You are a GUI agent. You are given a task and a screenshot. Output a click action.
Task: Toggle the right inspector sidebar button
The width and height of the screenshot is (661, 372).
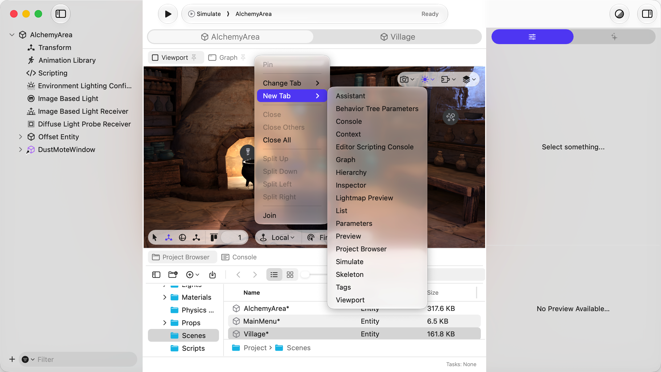647,14
